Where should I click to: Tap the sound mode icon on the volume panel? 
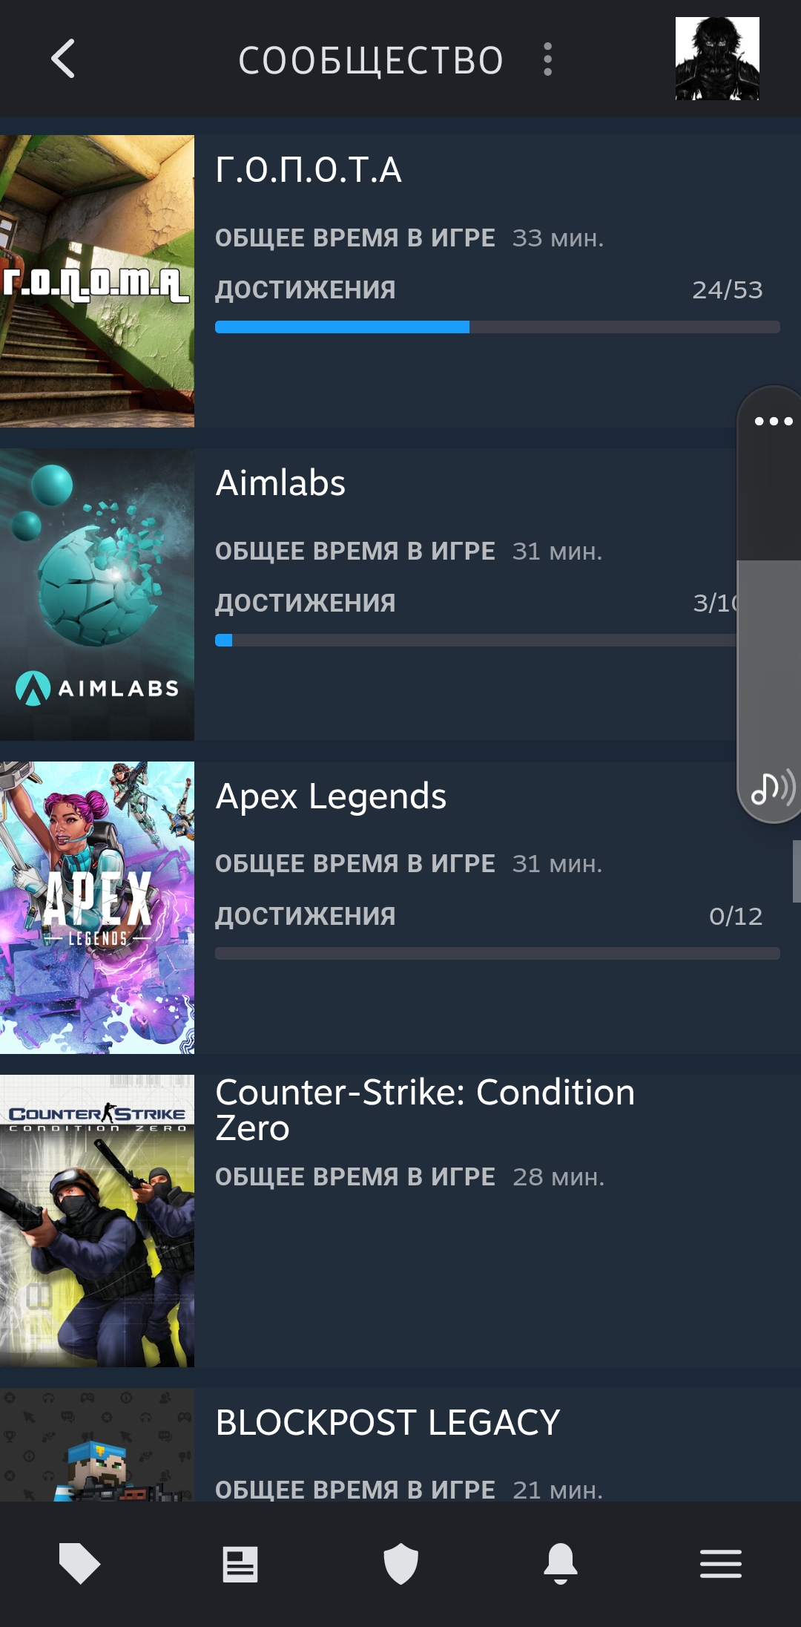[774, 788]
